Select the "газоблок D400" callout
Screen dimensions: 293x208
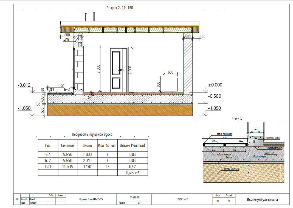(273, 138)
